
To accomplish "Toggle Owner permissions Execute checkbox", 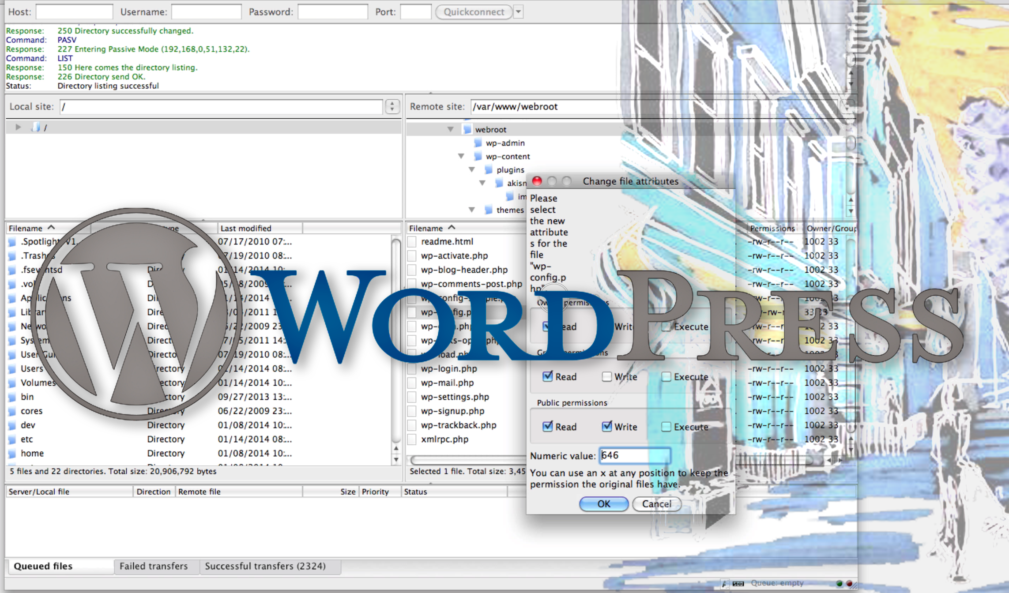I will tap(666, 327).
